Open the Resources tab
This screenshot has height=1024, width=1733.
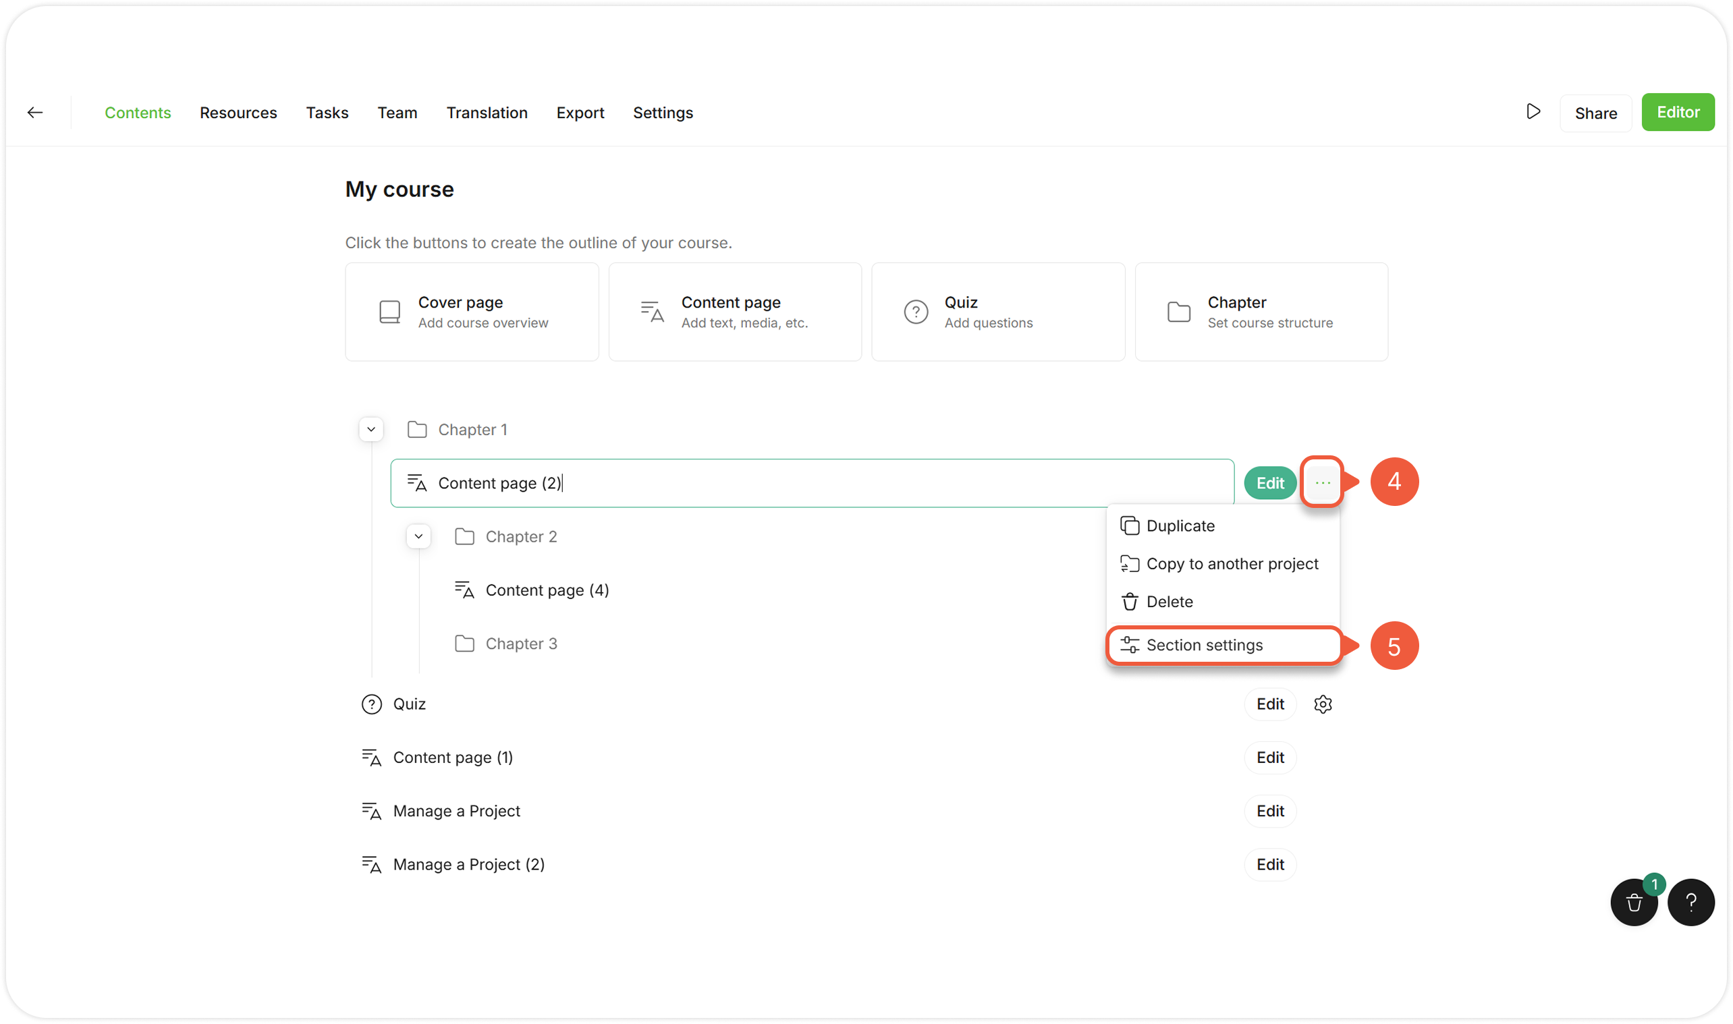point(238,113)
